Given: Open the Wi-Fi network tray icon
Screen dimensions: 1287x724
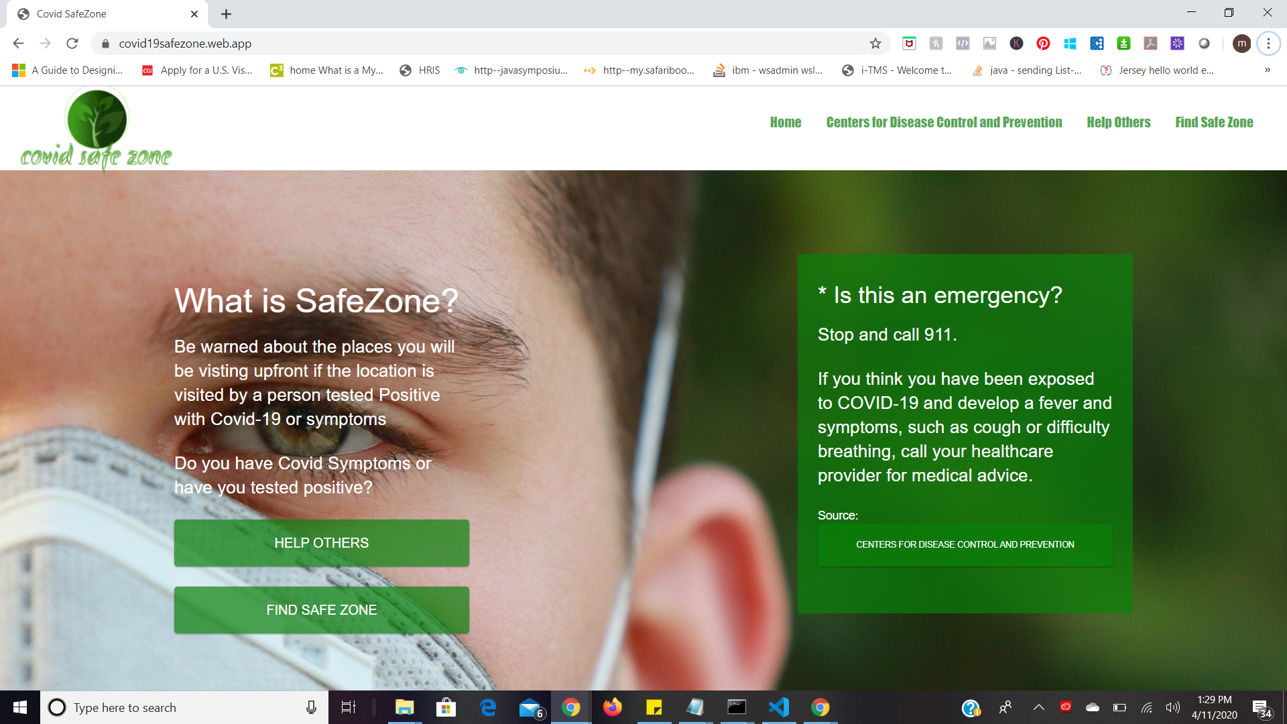Looking at the screenshot, I should click(1147, 707).
